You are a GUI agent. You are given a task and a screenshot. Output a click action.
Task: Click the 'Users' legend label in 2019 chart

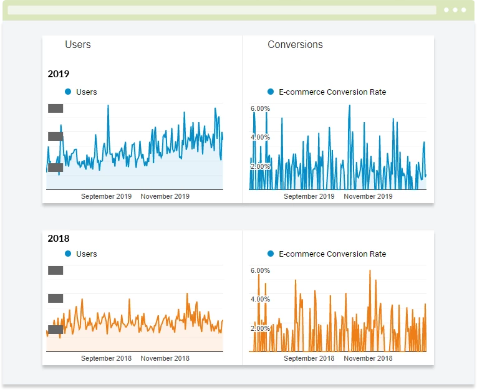pyautogui.click(x=87, y=92)
